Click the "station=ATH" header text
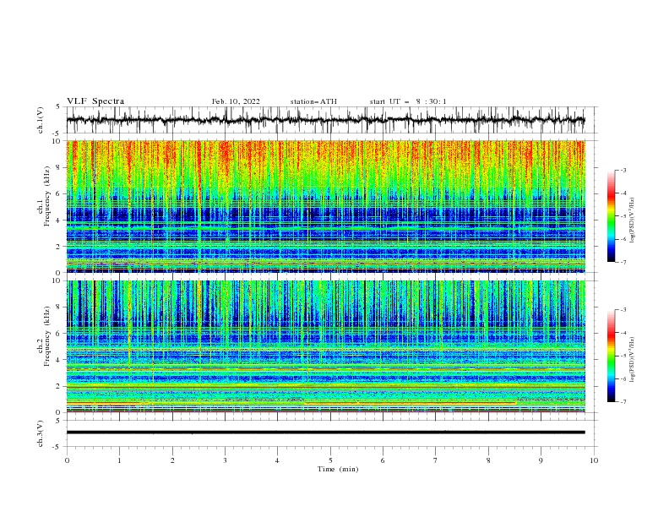The image size is (669, 517). 313,101
